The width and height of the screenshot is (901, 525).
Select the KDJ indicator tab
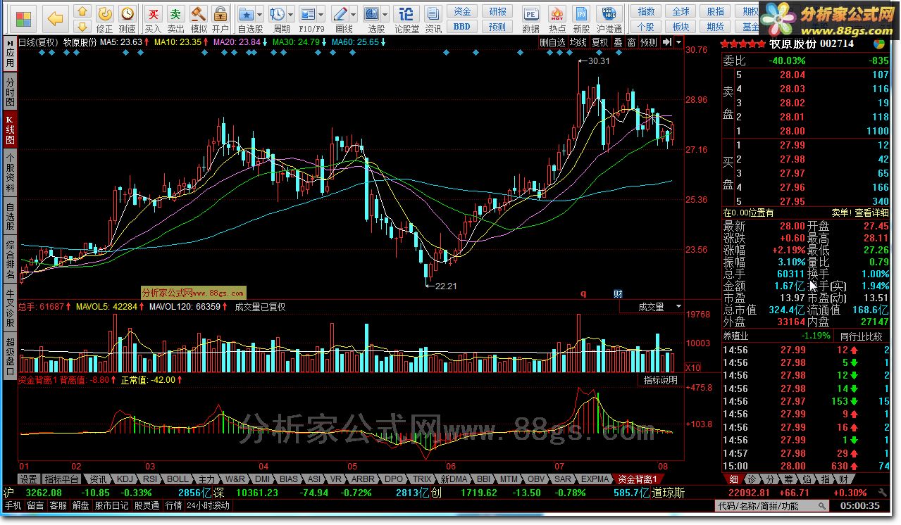(x=124, y=479)
